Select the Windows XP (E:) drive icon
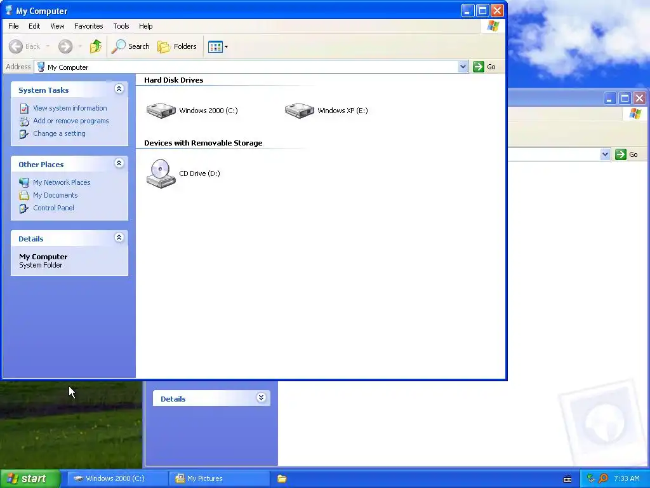650x488 pixels. point(300,111)
